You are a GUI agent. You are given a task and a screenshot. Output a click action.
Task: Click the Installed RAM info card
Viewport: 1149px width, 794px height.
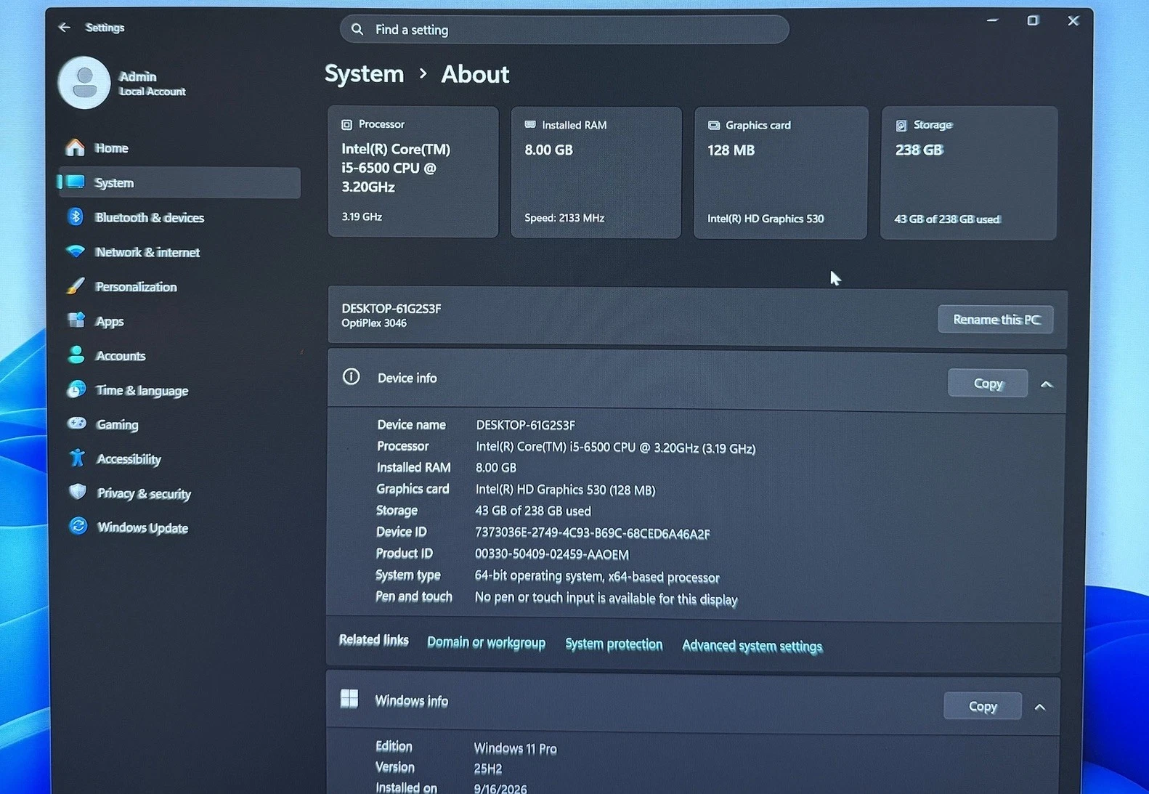click(596, 173)
